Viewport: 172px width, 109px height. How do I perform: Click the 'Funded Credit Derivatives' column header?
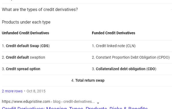point(114,33)
